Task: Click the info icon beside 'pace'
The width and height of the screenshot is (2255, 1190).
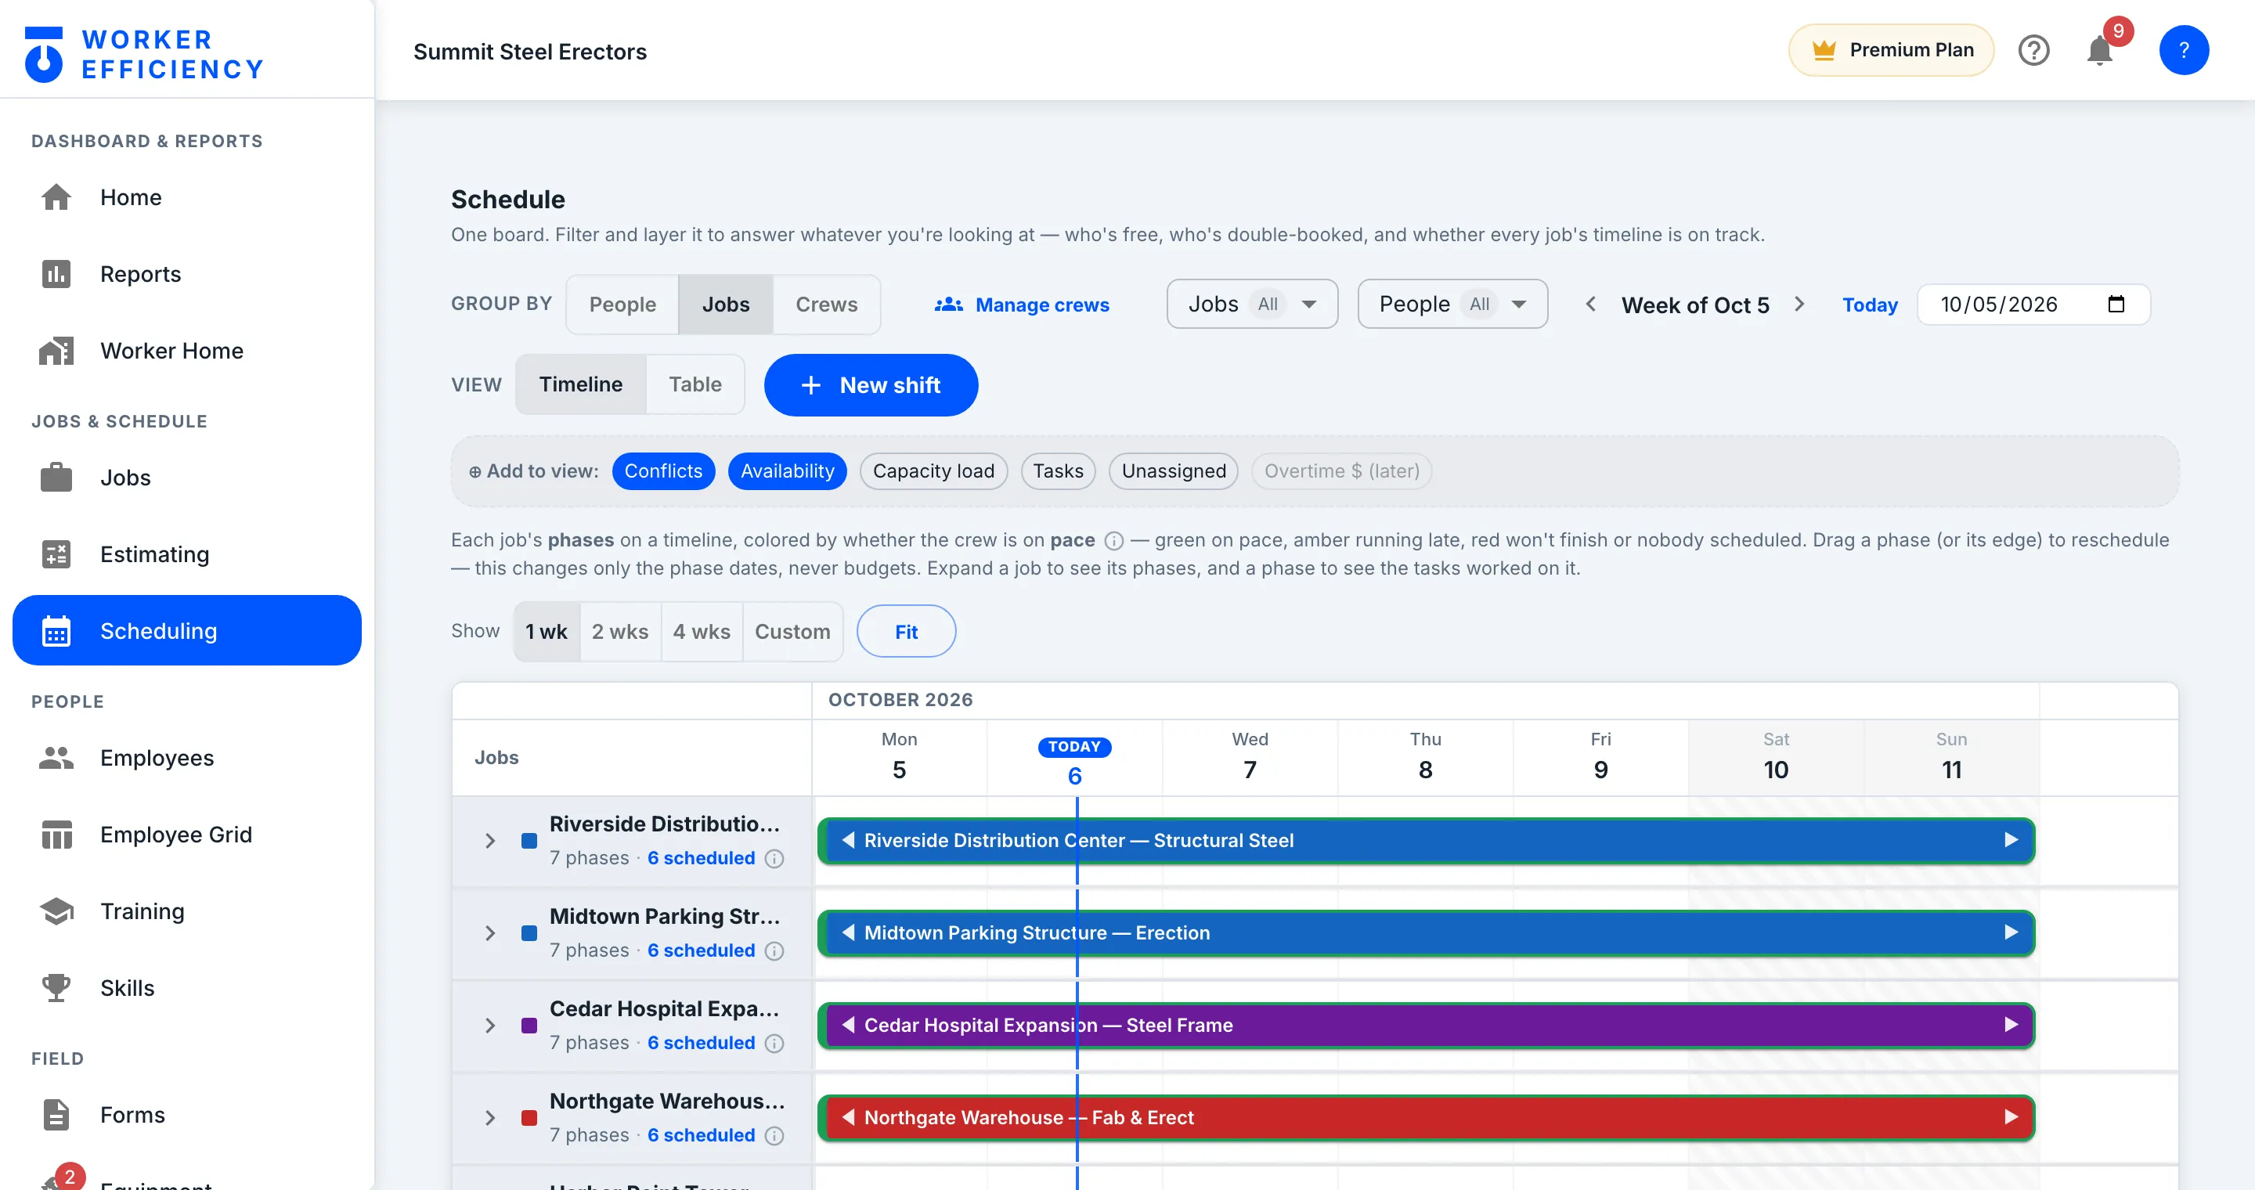Action: 1113,541
